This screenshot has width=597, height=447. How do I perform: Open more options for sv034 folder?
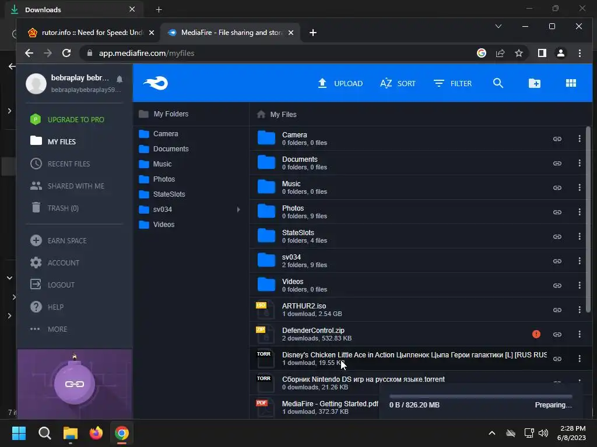580,261
